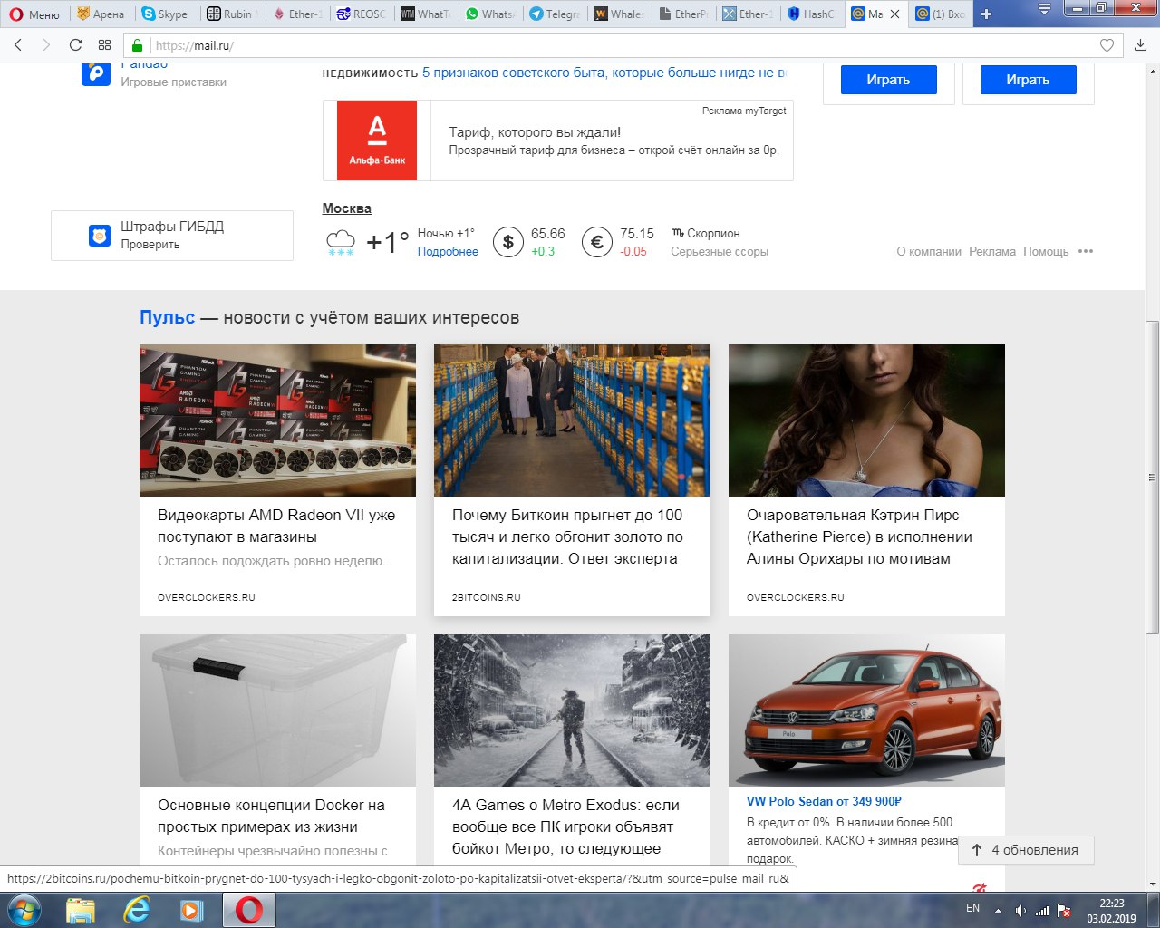Switch to the Арена tab
1160x928 pixels.
point(101,14)
